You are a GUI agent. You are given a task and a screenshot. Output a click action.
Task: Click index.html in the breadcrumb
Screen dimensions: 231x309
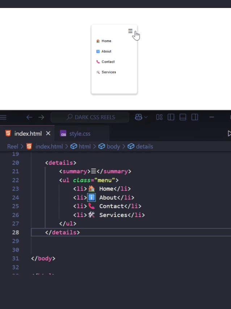click(x=49, y=146)
